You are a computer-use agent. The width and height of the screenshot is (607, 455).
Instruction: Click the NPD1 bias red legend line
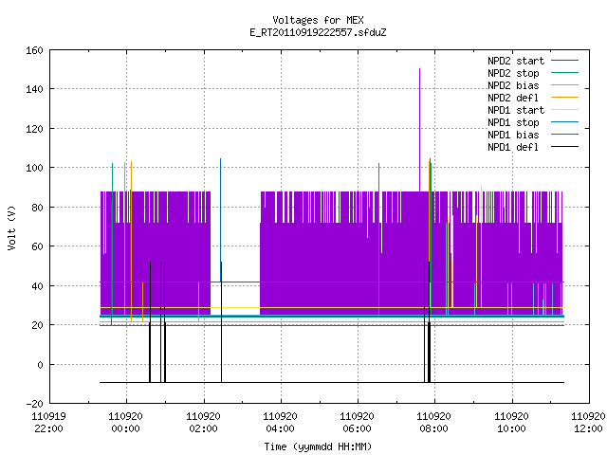point(564,135)
